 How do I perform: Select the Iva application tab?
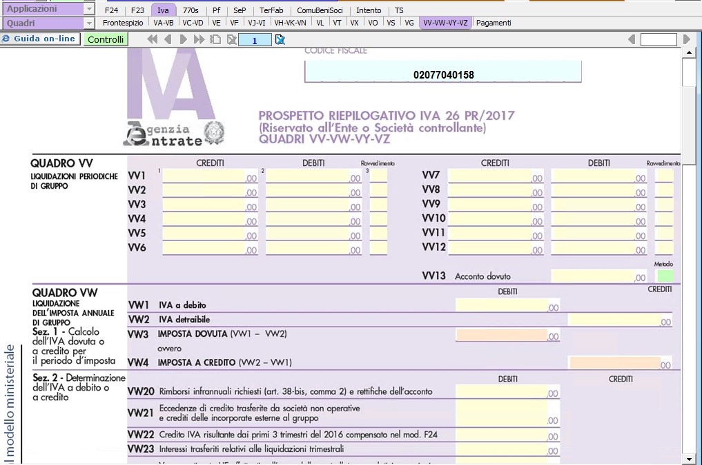[x=163, y=10]
